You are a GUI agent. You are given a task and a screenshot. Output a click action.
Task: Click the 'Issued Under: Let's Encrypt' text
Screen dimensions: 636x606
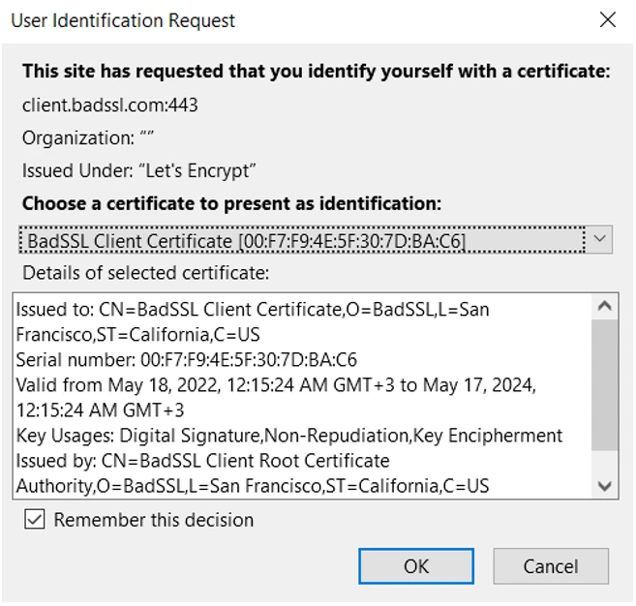tap(138, 171)
